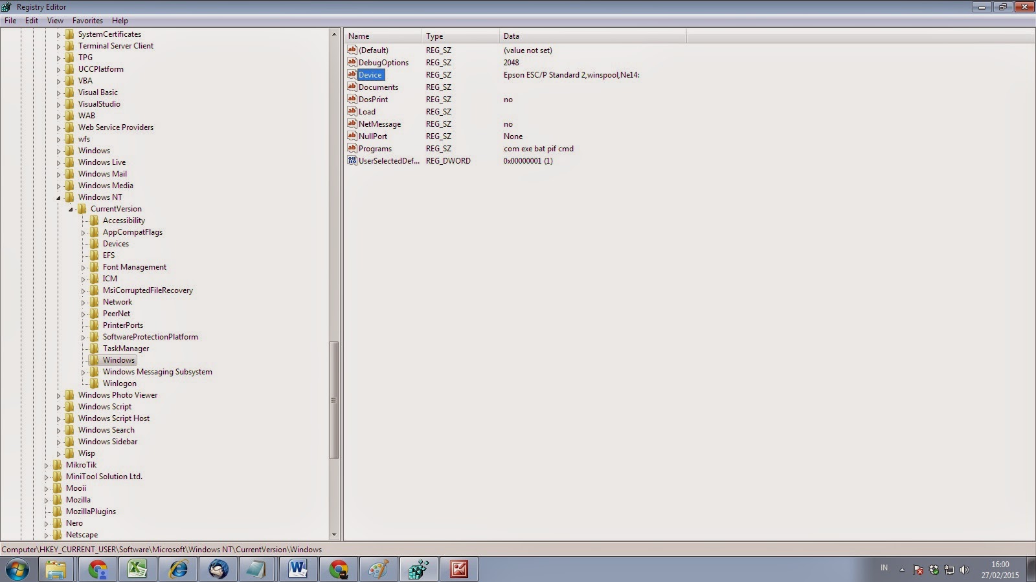Show hidden system tray icons

pyautogui.click(x=902, y=570)
